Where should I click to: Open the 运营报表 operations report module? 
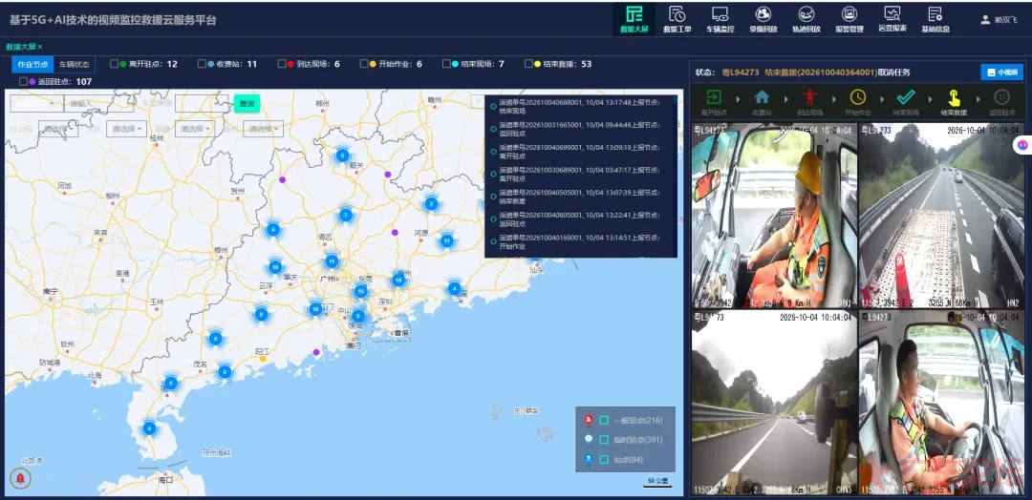point(892,19)
